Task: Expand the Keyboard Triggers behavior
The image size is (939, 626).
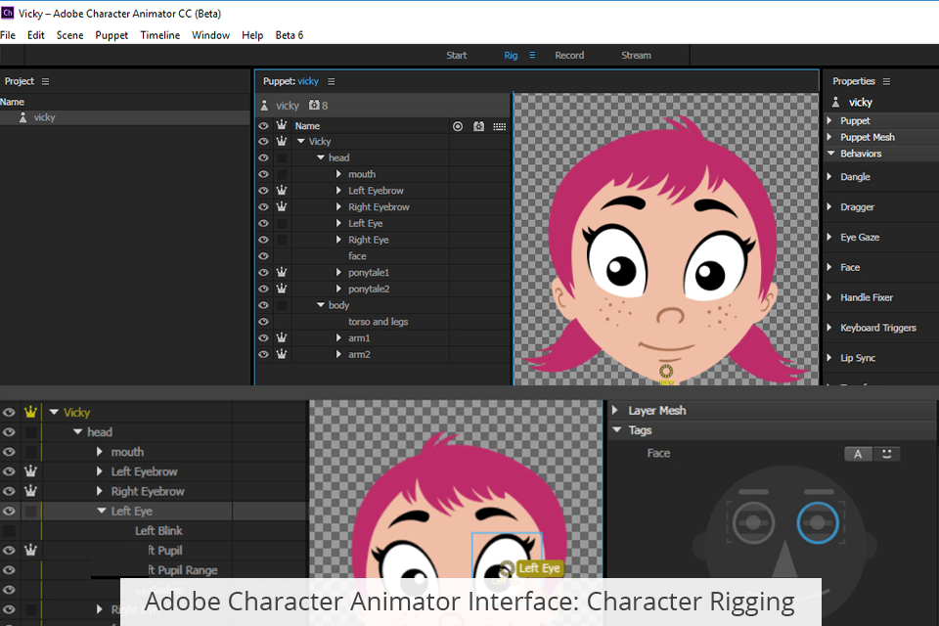Action: coord(830,327)
